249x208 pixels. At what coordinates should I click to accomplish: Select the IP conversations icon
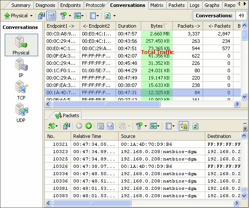click(21, 67)
